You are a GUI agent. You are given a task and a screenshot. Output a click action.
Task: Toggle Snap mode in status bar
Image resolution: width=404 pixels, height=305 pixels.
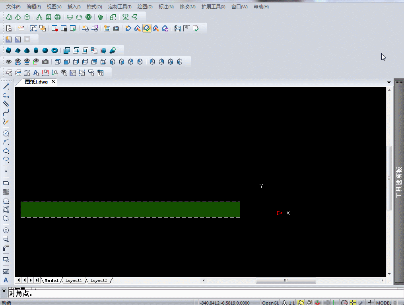[x=318, y=303]
